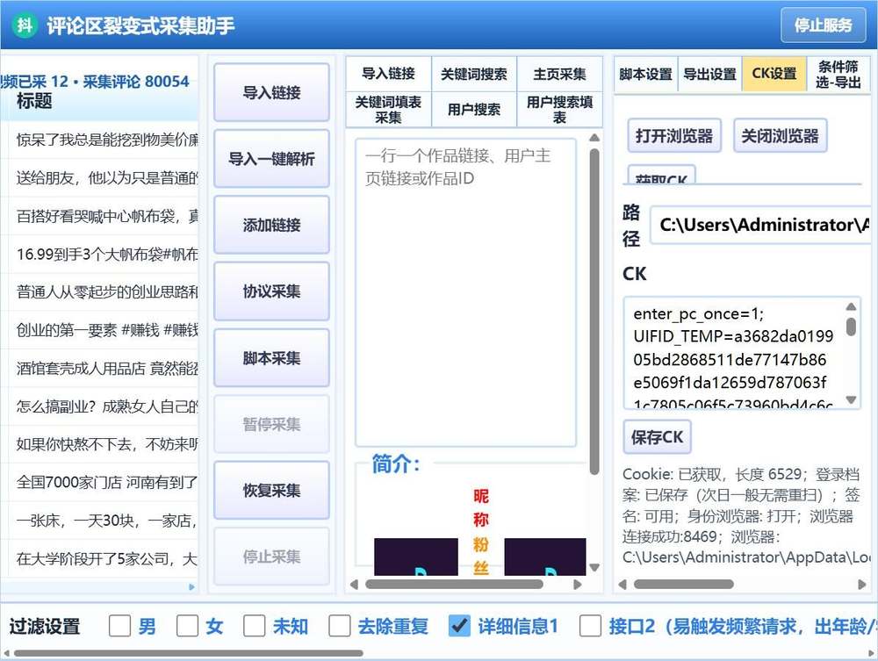Switch to the 导入链接 tab
The width and height of the screenshot is (878, 661).
click(389, 74)
